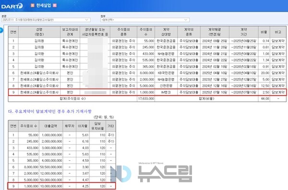The height and width of the screenshot is (190, 288).
Task: Click the 비율 column header
Action: tap(264, 32)
